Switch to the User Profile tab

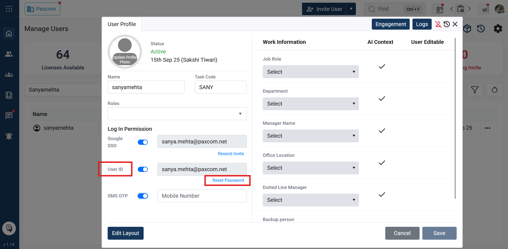point(122,24)
